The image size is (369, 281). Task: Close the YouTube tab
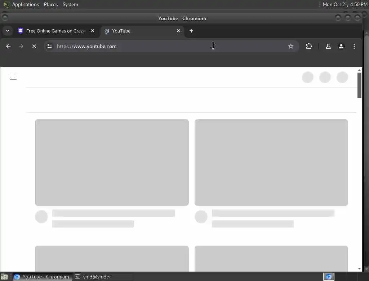pos(178,31)
